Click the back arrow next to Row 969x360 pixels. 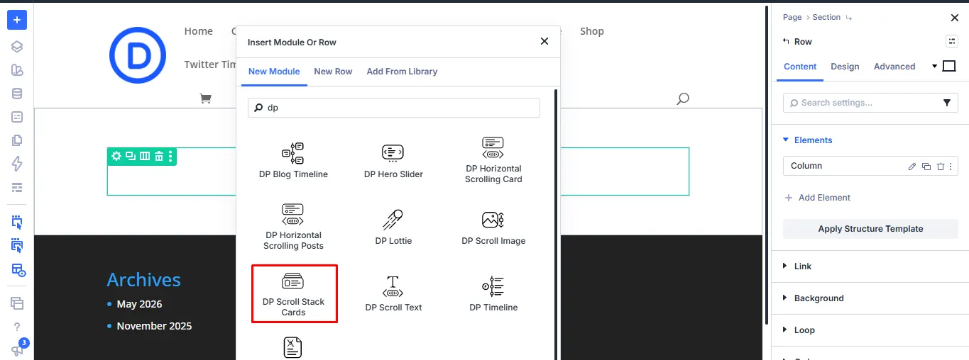pos(785,42)
